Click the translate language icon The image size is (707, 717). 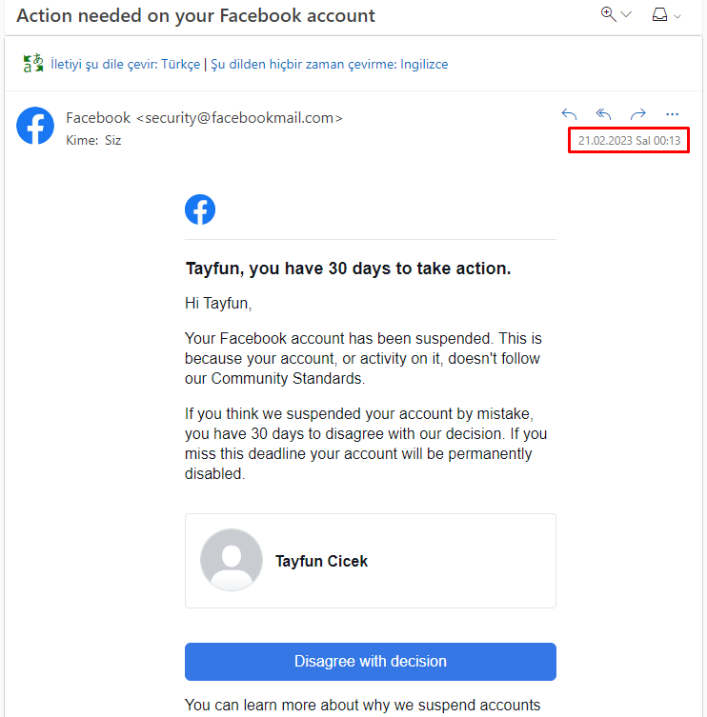33,64
